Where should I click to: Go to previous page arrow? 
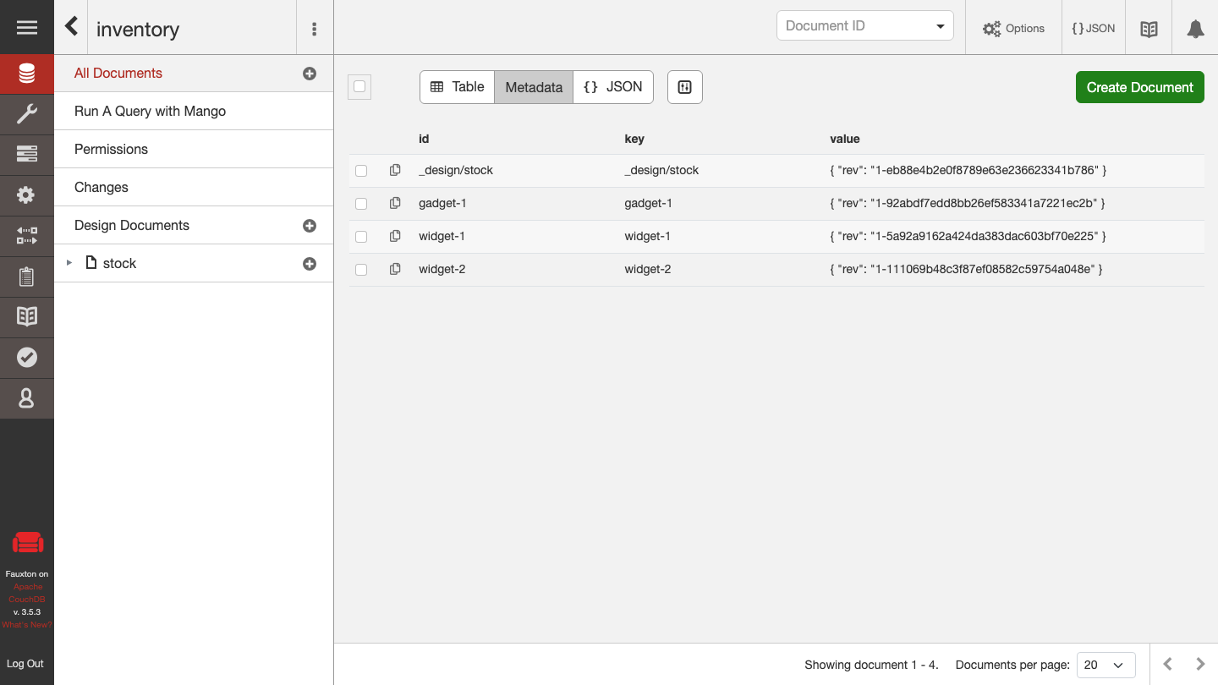(1168, 665)
